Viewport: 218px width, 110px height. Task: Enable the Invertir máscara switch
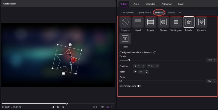pos(139,86)
